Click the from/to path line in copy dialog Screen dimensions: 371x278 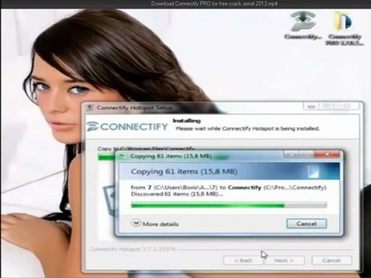228,188
